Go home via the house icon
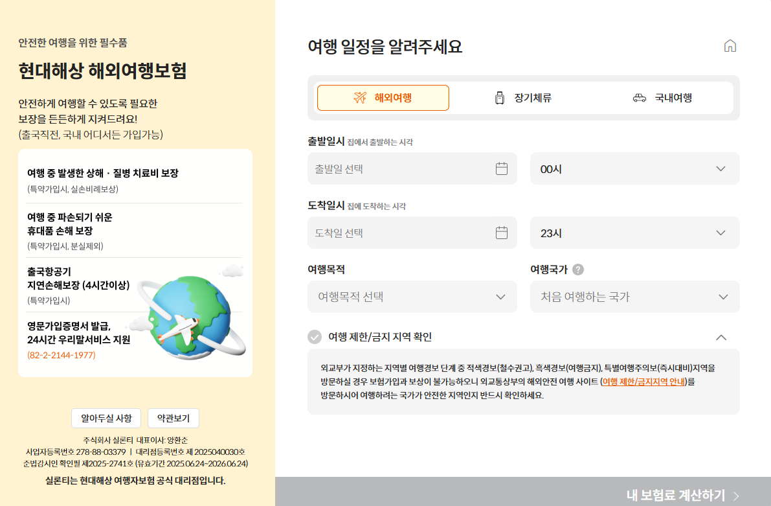The image size is (771, 506). tap(730, 46)
